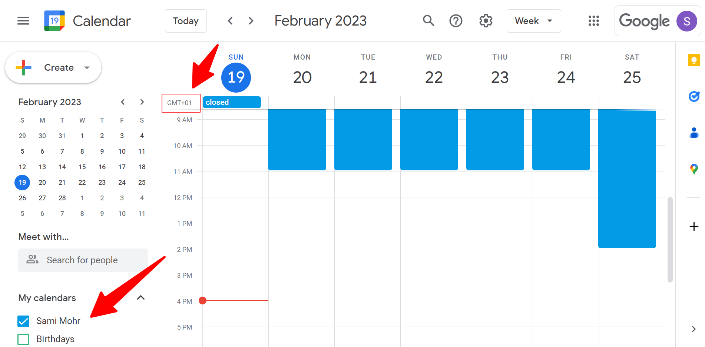Select February 25 in the mini calendar
The image size is (705, 347).
[142, 182]
